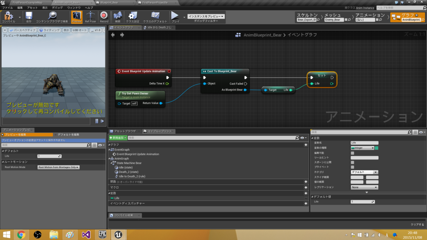This screenshot has width=427, height=240.
Task: Open Root Motion Mode dropdown
Action: (58, 167)
